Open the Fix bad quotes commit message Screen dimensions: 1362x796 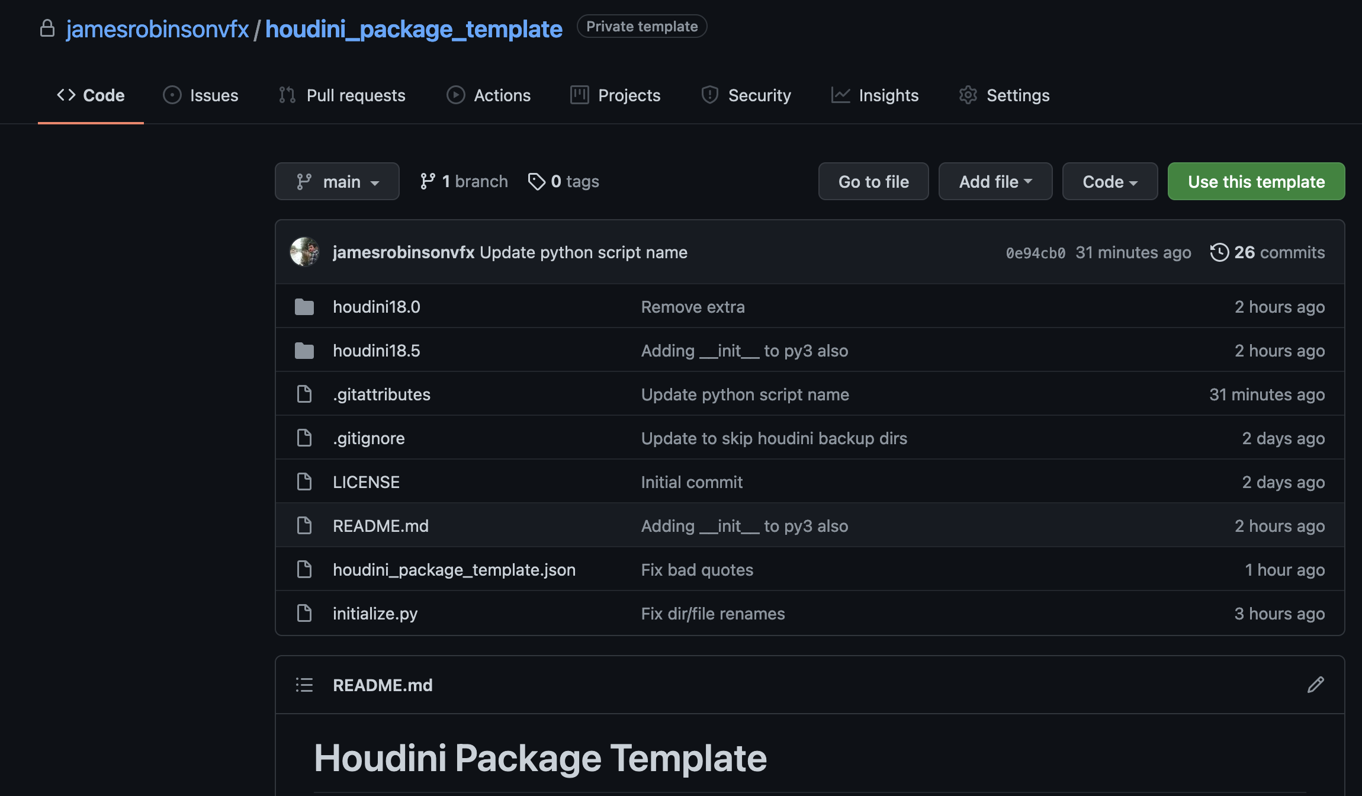coord(697,570)
